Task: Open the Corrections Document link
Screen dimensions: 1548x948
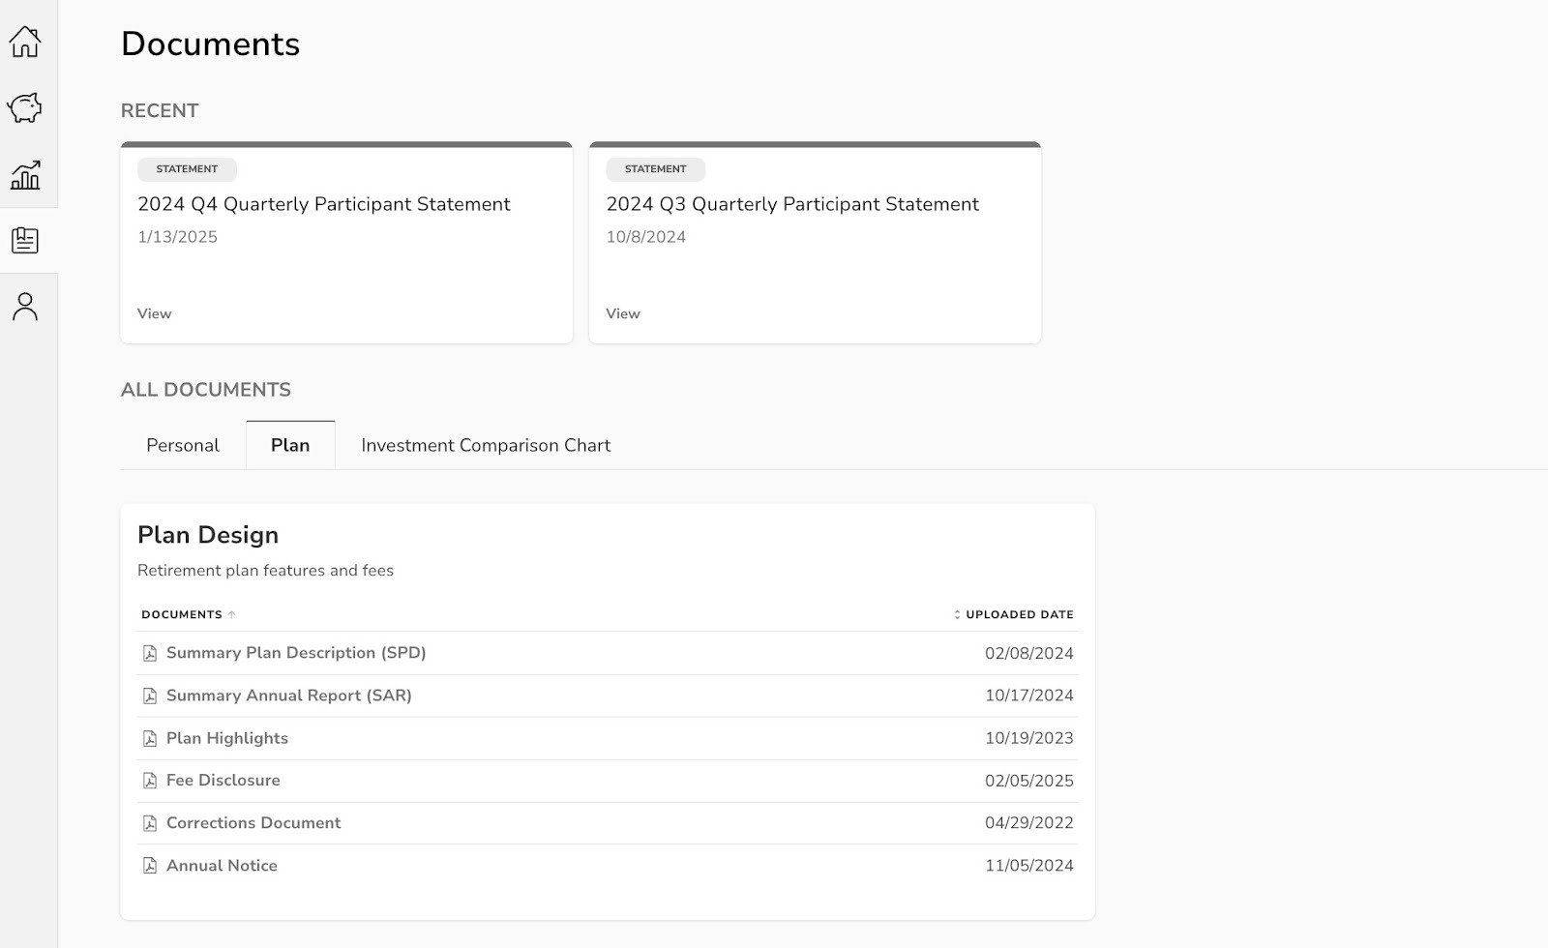Action: coord(253,823)
